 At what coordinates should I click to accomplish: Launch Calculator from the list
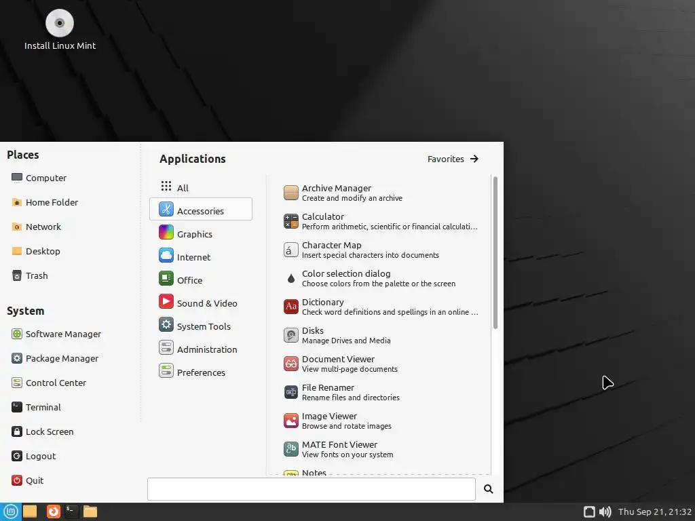click(381, 221)
